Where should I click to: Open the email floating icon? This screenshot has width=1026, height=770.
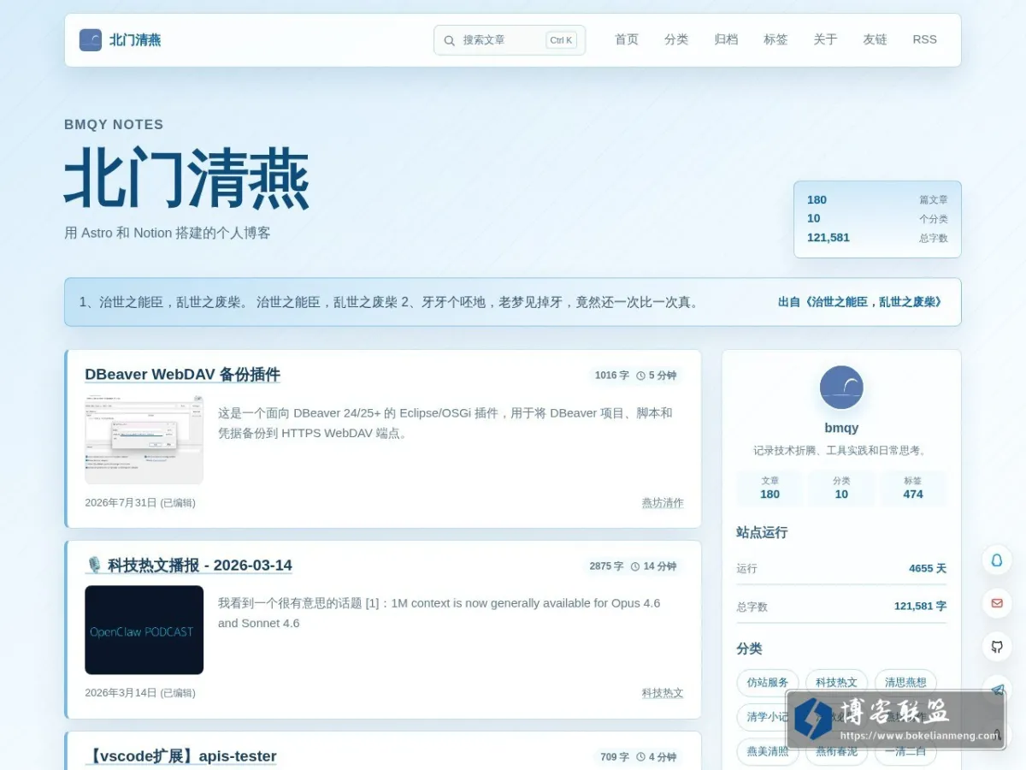pyautogui.click(x=997, y=603)
